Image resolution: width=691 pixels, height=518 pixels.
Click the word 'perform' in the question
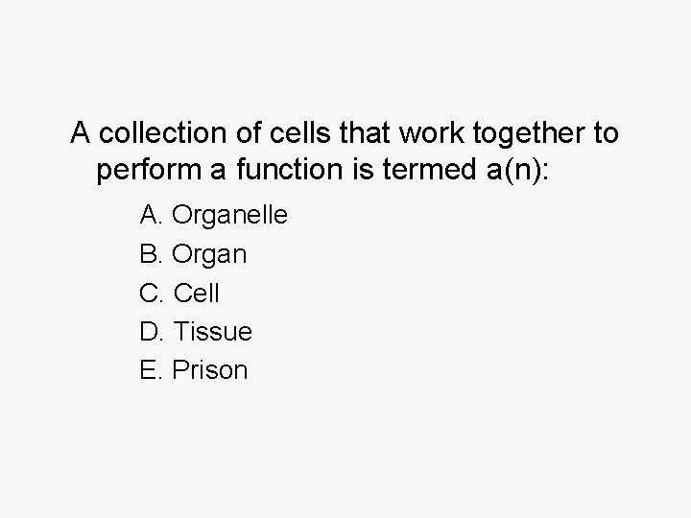(x=149, y=171)
